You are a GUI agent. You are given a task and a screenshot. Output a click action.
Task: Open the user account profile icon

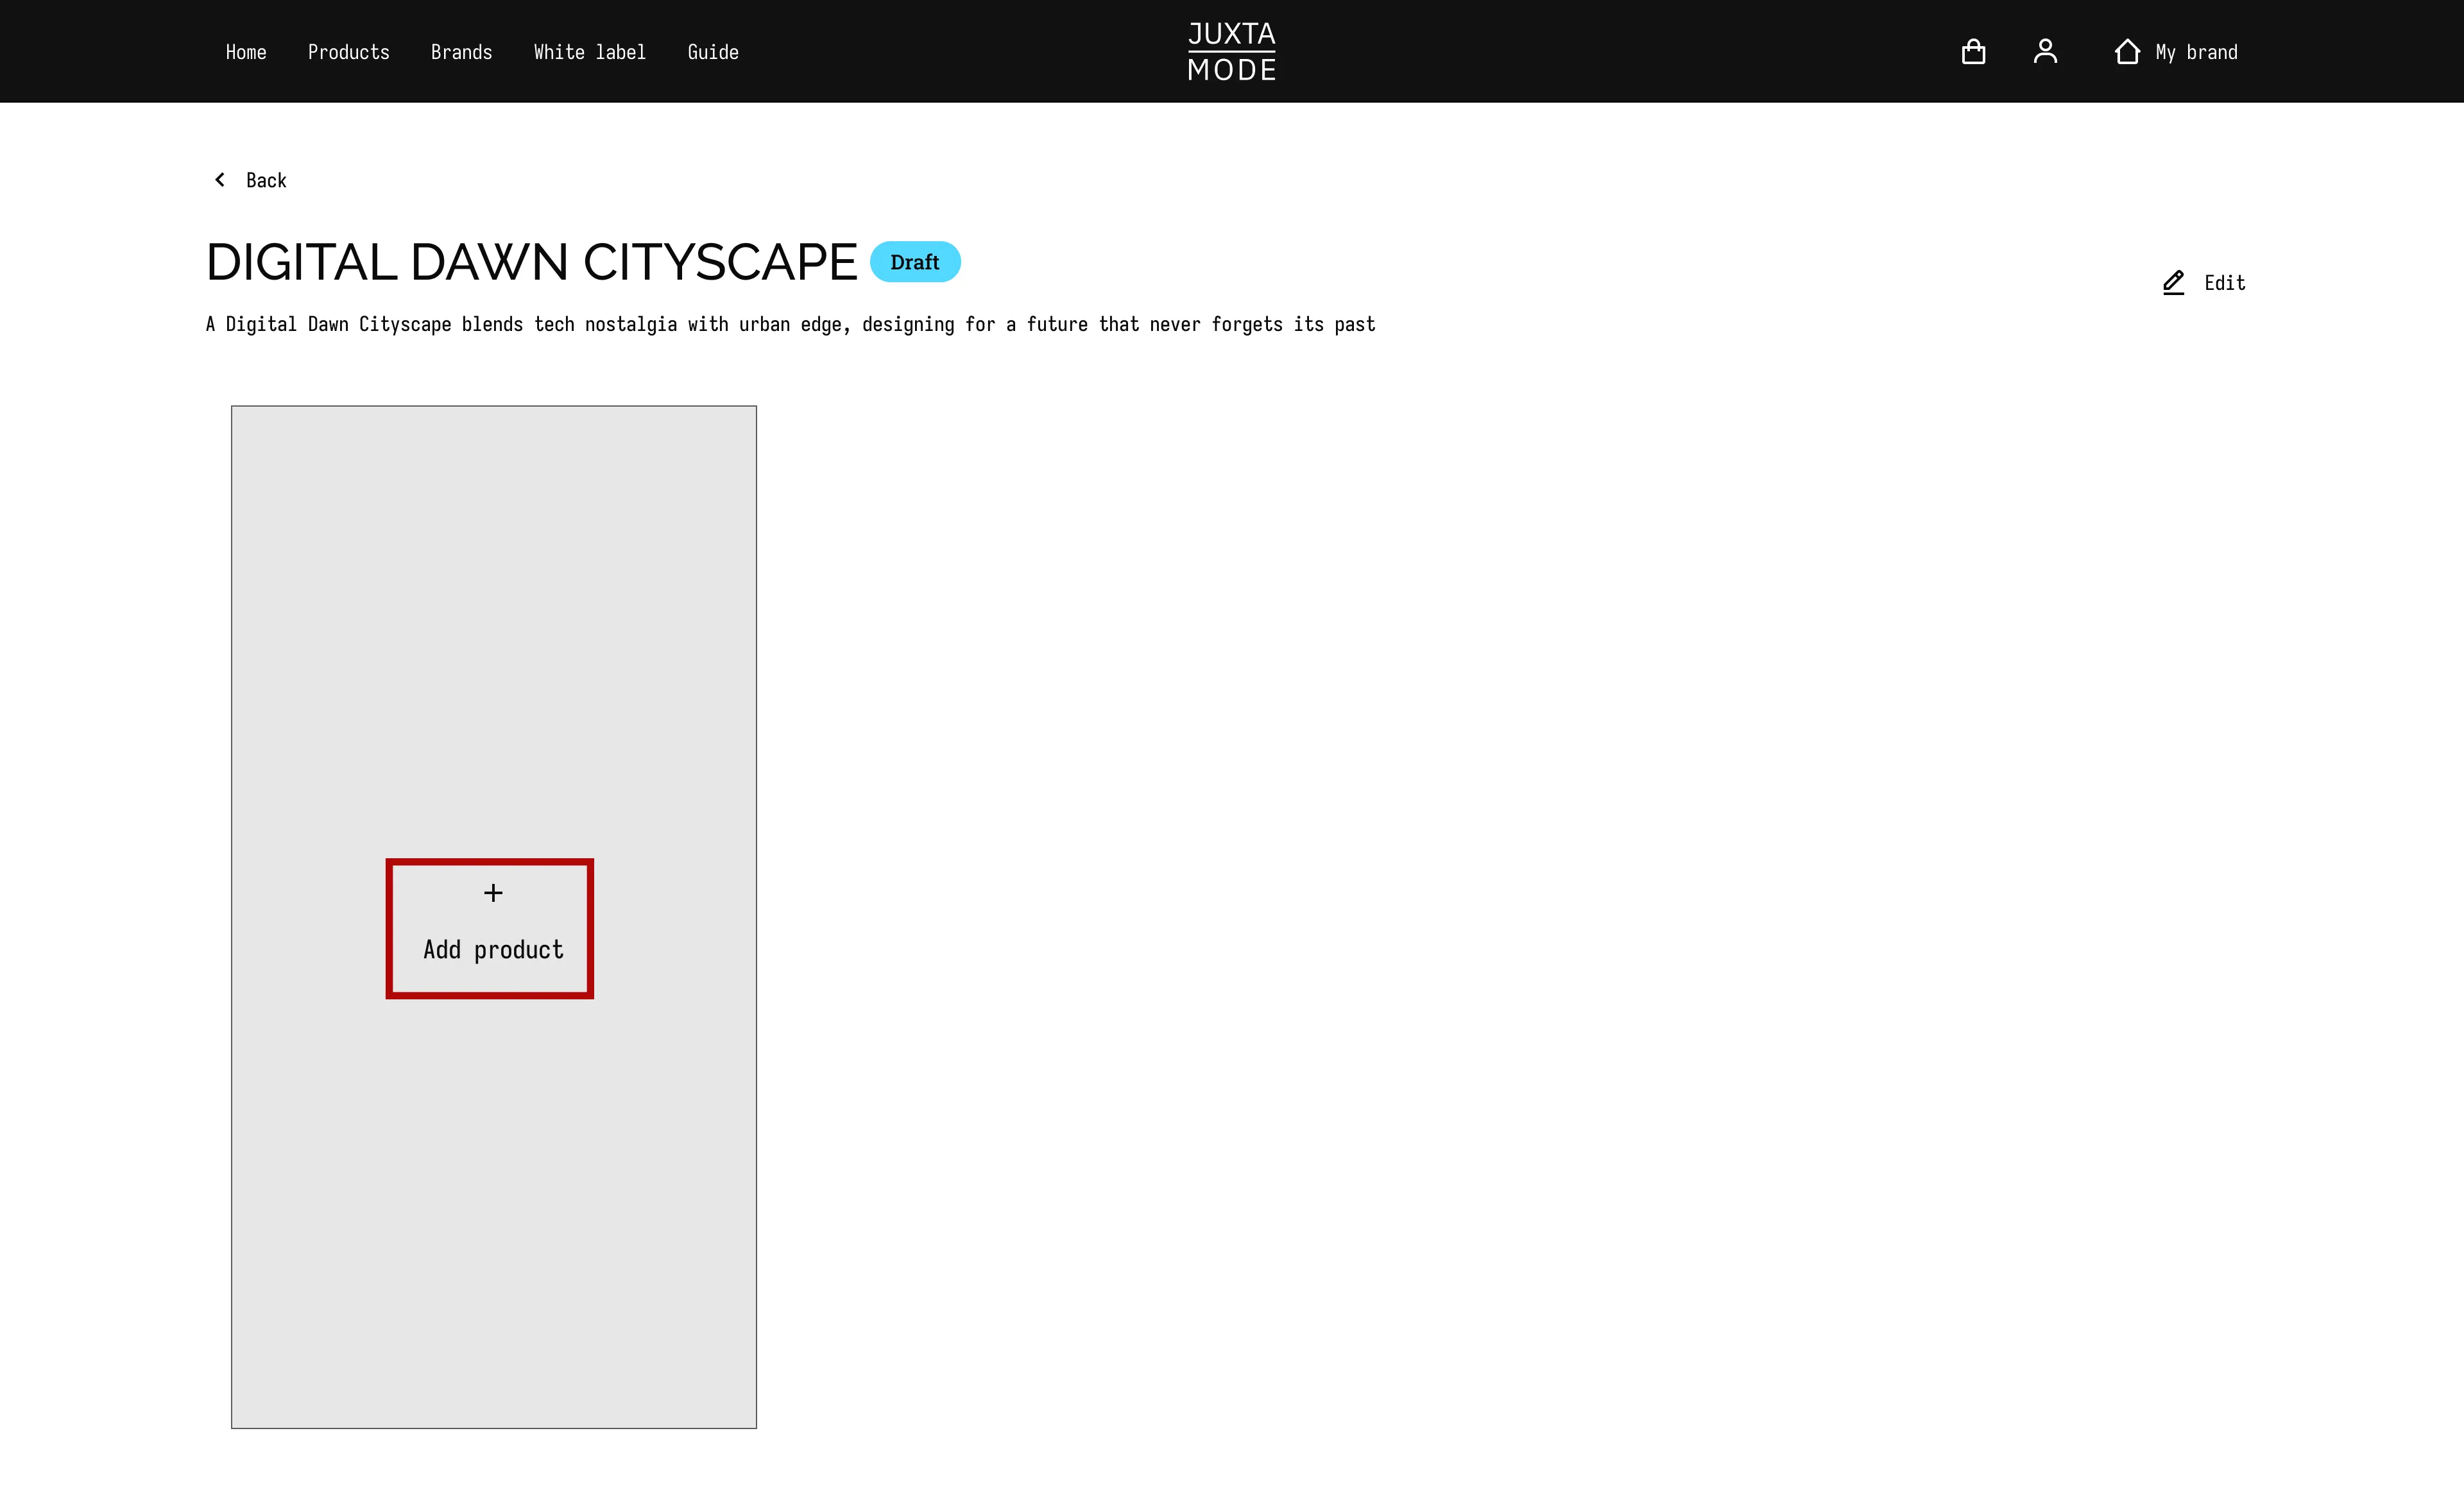(2045, 51)
